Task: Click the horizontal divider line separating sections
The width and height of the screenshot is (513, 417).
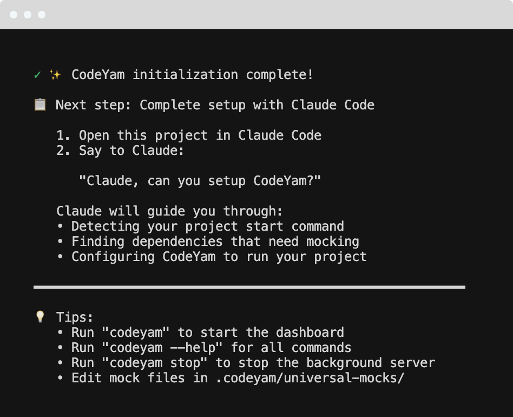Action: (x=249, y=286)
